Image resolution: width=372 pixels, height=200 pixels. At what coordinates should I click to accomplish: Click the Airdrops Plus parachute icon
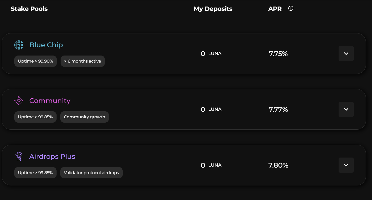click(19, 156)
